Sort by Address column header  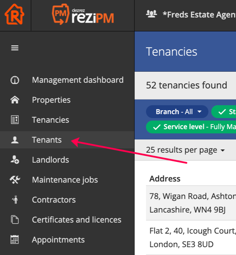coord(165,179)
